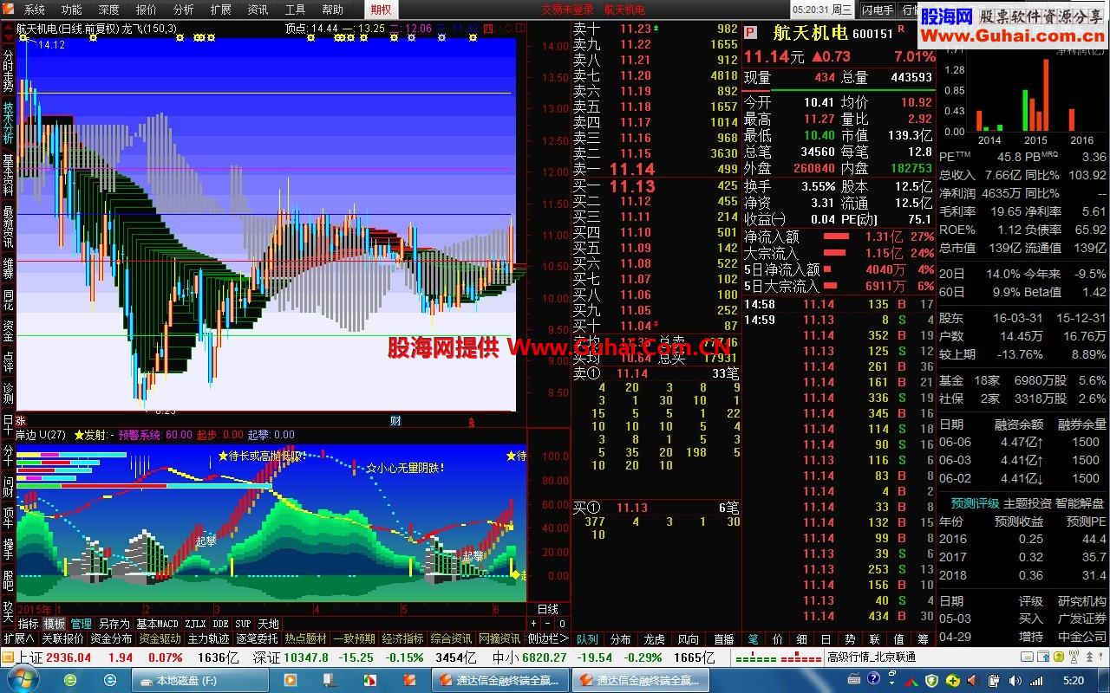Click the blue upload arrow status bar icon

[x=1043, y=657]
